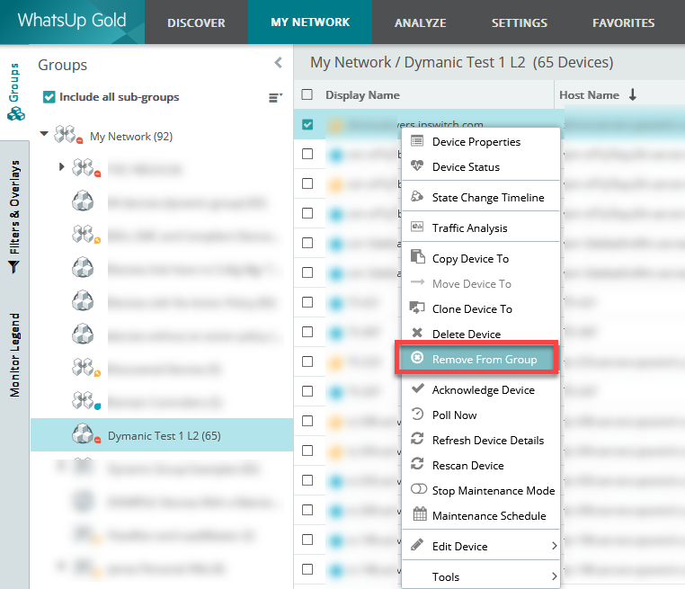
Task: Click the Acknowledge Device checkmark icon
Action: pos(418,388)
